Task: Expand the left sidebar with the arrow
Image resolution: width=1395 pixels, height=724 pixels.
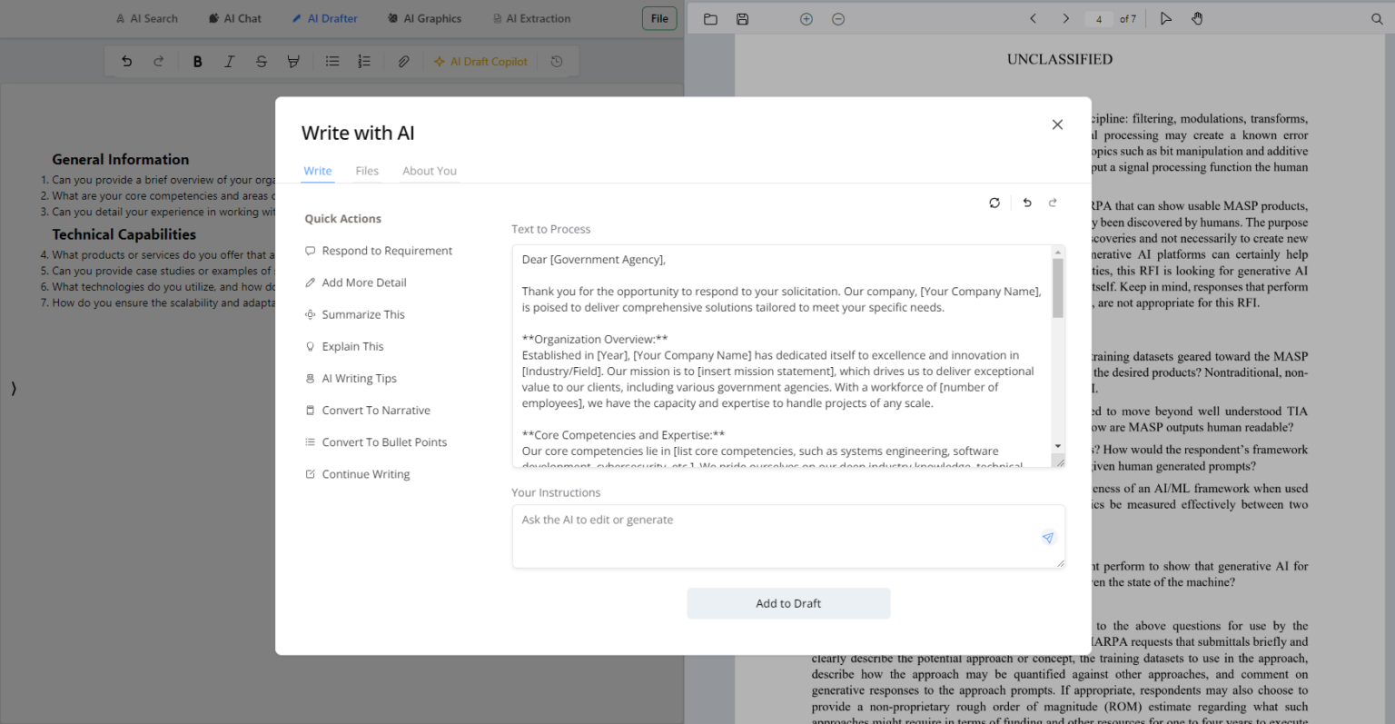Action: [x=14, y=388]
